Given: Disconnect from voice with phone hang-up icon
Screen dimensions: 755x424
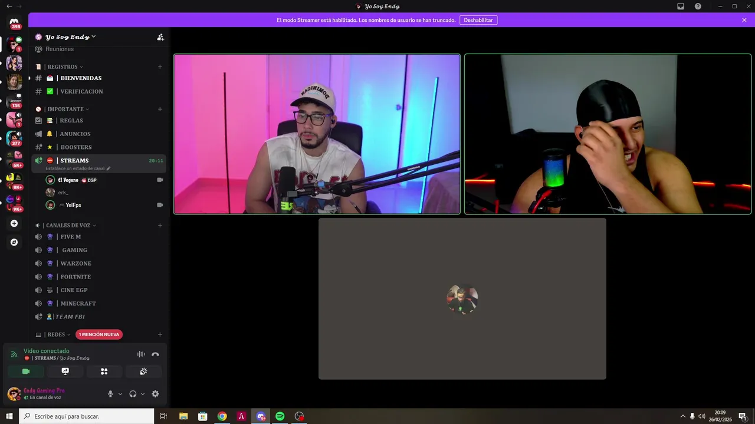Looking at the screenshot, I should tap(155, 354).
